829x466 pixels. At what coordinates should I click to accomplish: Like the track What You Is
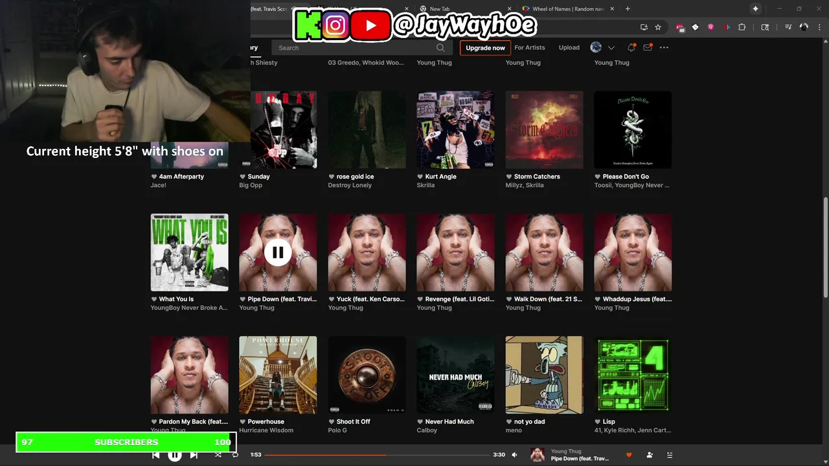[x=154, y=299]
